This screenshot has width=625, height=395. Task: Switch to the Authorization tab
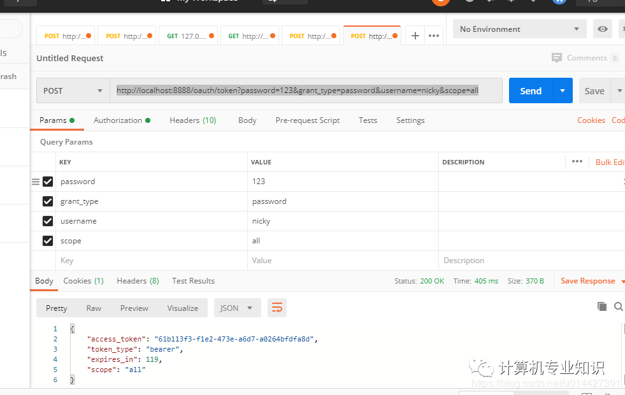click(x=122, y=120)
